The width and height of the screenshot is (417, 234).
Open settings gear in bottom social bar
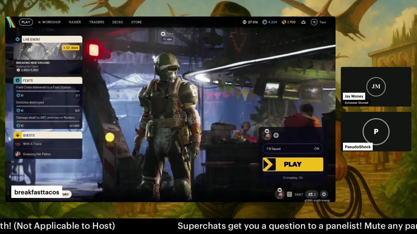(x=324, y=194)
